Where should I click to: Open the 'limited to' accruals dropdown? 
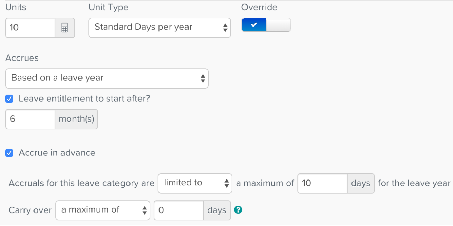195,183
